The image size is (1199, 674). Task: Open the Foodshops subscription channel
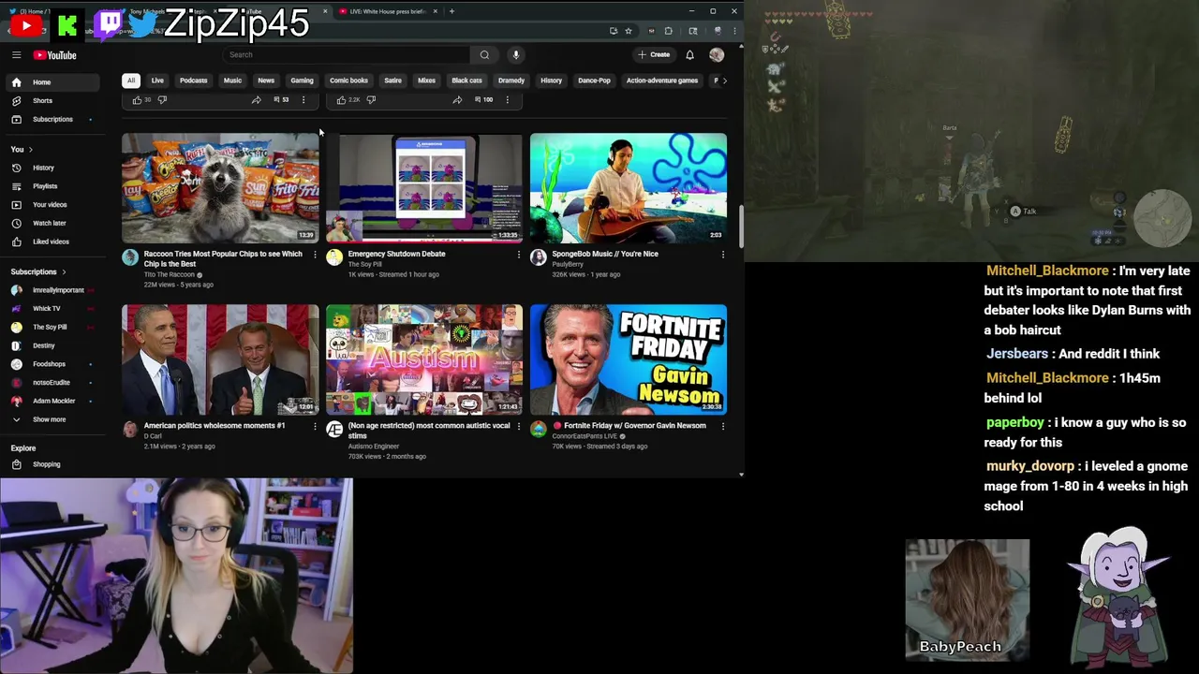53,364
